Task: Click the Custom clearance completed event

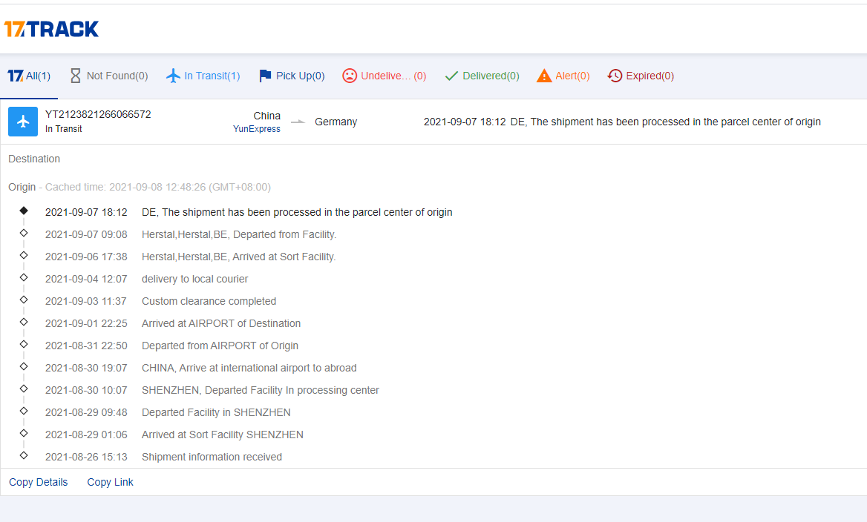Action: click(209, 301)
